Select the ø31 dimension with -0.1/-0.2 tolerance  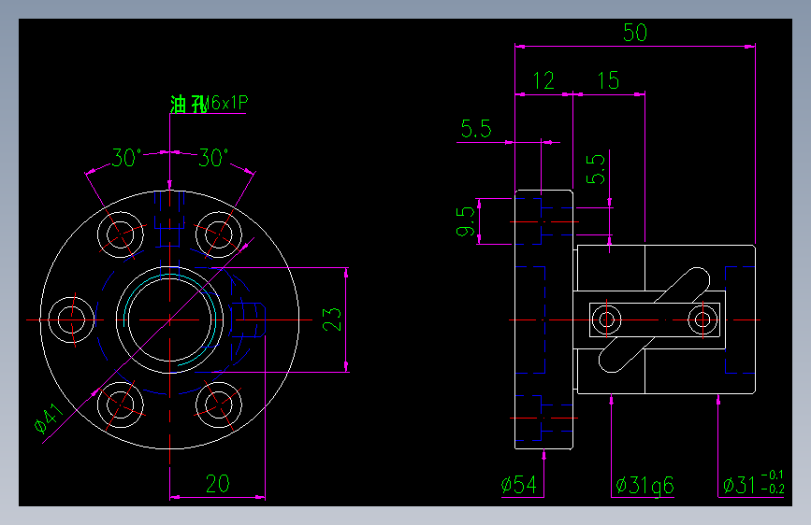pos(754,483)
